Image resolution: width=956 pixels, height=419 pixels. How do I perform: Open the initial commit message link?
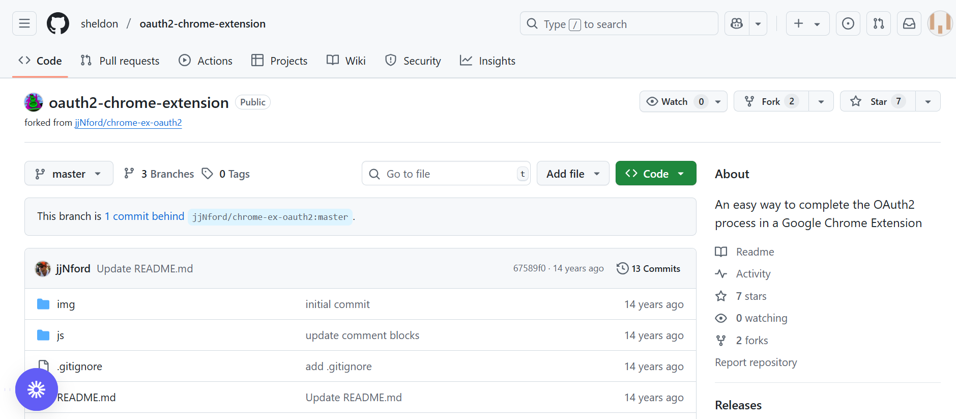click(x=338, y=304)
